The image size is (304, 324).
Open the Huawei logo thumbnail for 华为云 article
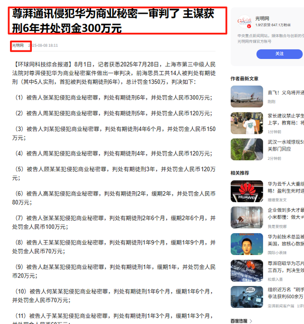click(247, 191)
